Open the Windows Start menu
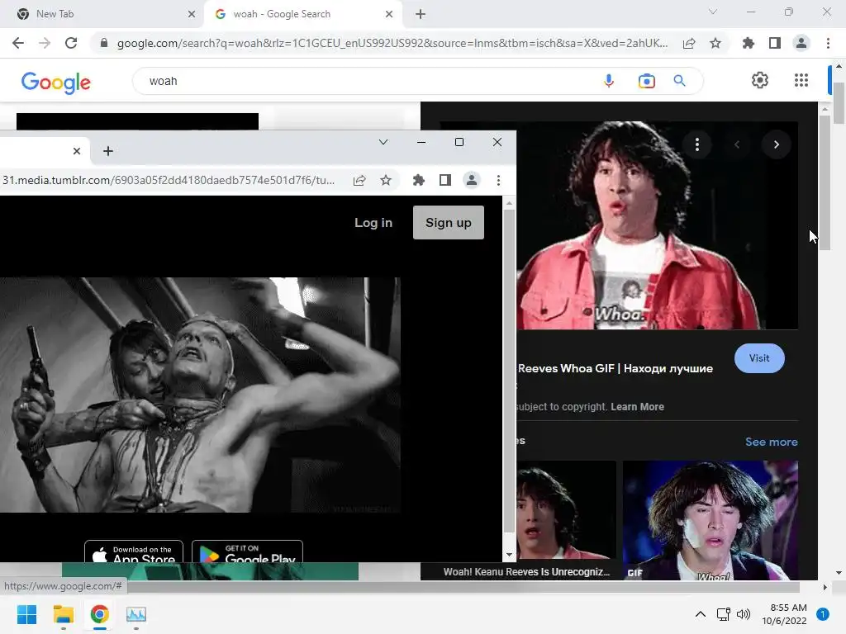Screen dimensions: 846x634 click(27, 614)
